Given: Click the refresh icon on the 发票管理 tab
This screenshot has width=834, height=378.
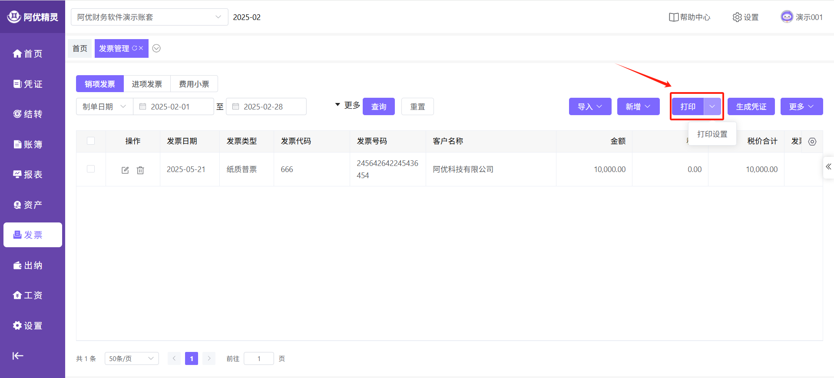Looking at the screenshot, I should coord(134,48).
